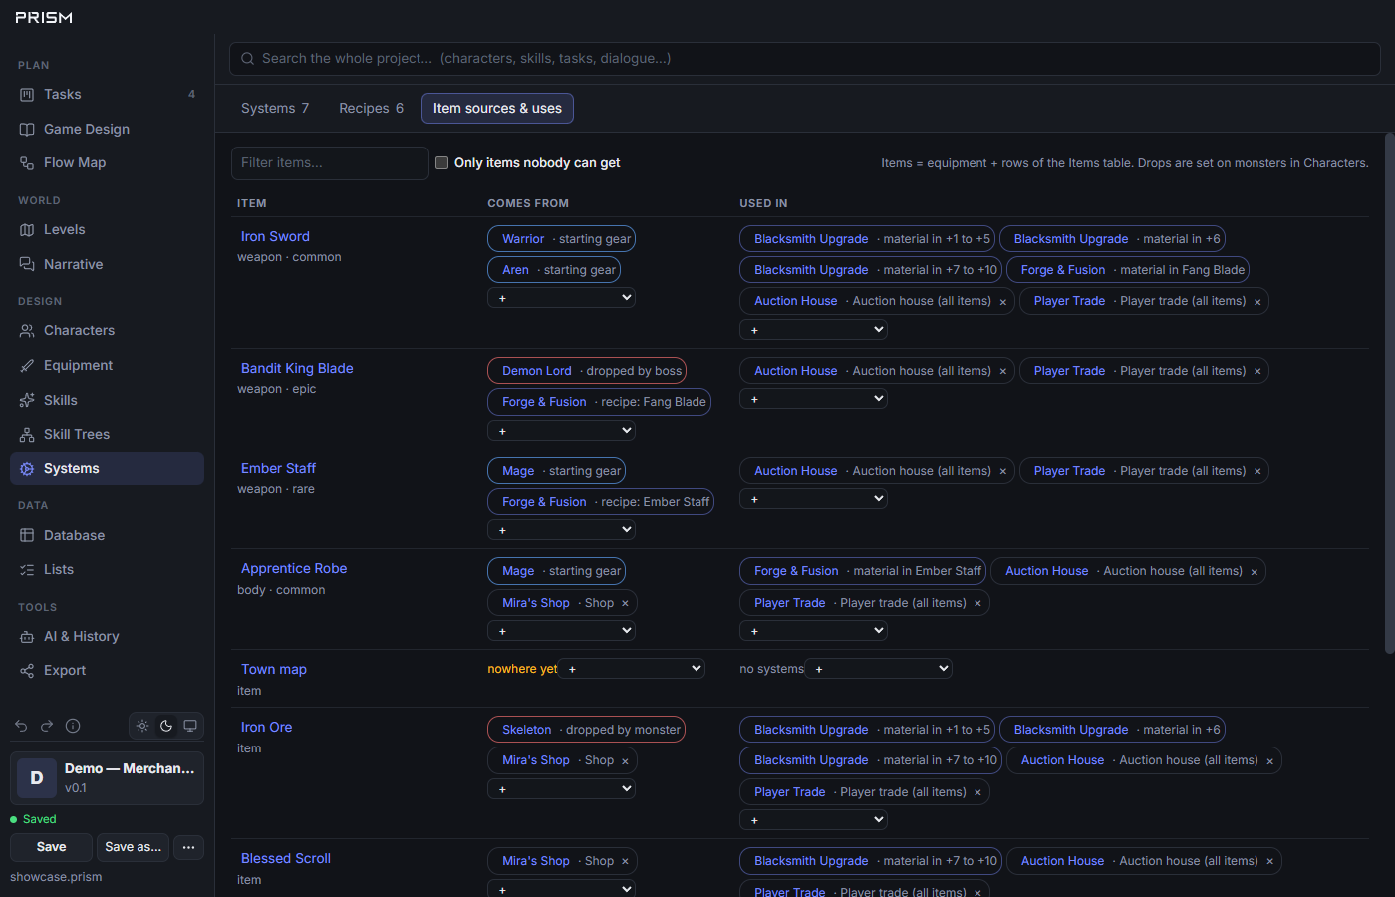Open the Export tool
The width and height of the screenshot is (1395, 897).
click(107, 670)
